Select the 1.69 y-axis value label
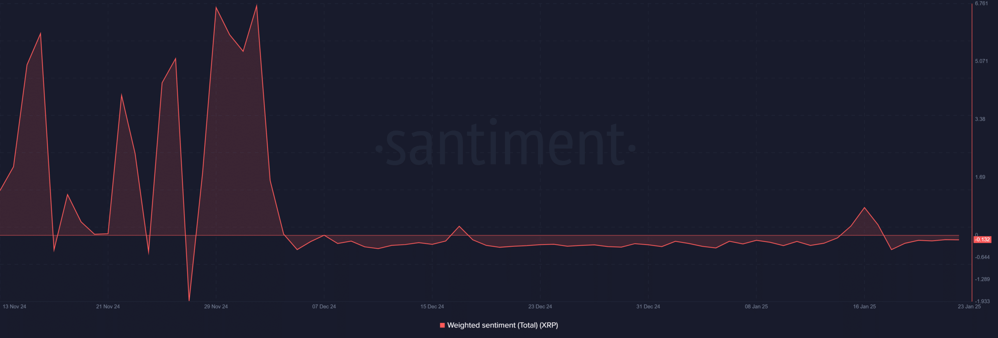 (x=980, y=177)
